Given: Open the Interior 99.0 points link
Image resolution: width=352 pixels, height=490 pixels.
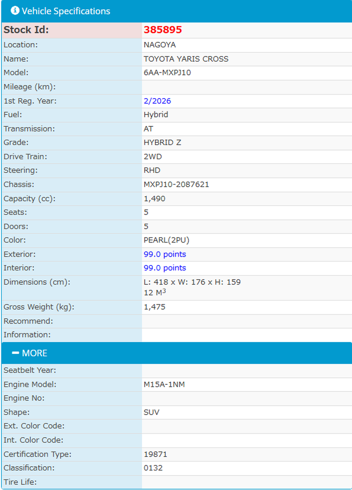Looking at the screenshot, I should pos(165,268).
